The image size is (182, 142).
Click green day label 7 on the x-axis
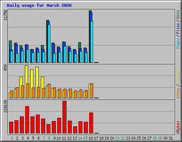[x=44, y=138]
